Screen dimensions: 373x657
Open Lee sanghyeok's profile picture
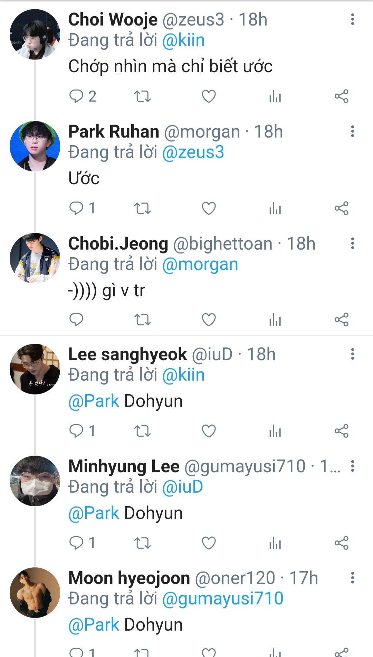35,369
